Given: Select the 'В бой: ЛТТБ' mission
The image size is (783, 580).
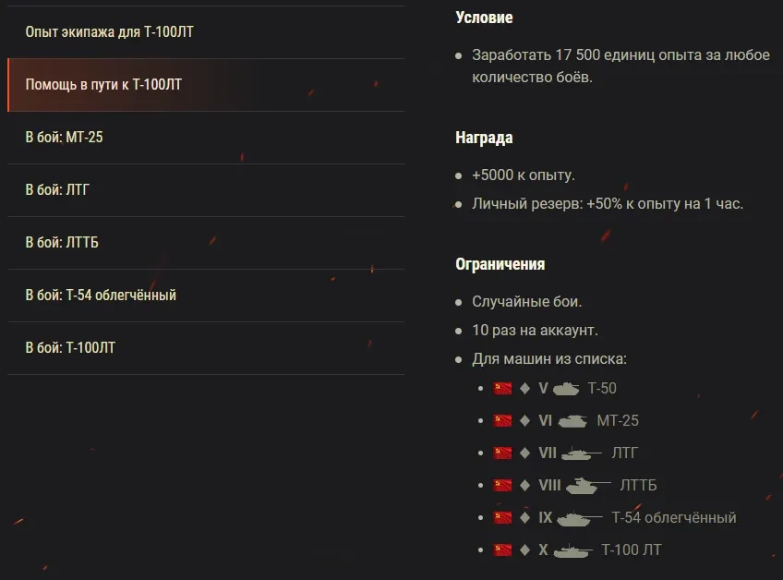Looking at the screenshot, I should point(61,243).
